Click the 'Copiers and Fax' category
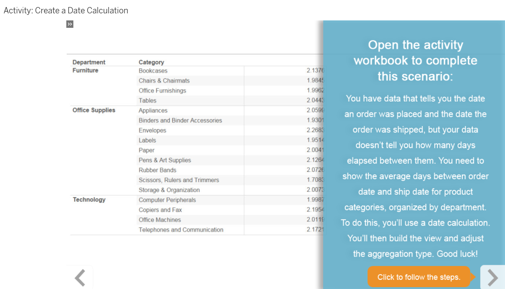The width and height of the screenshot is (505, 289). click(x=160, y=210)
